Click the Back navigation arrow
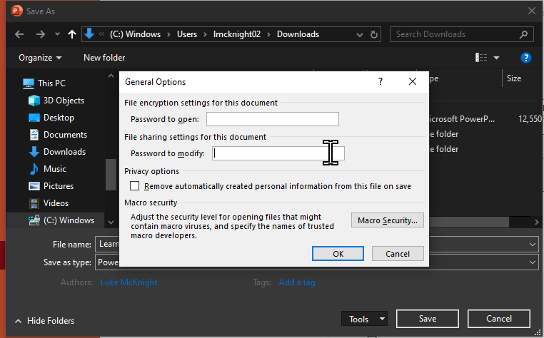Viewport: 544px width, 338px height. pos(19,34)
